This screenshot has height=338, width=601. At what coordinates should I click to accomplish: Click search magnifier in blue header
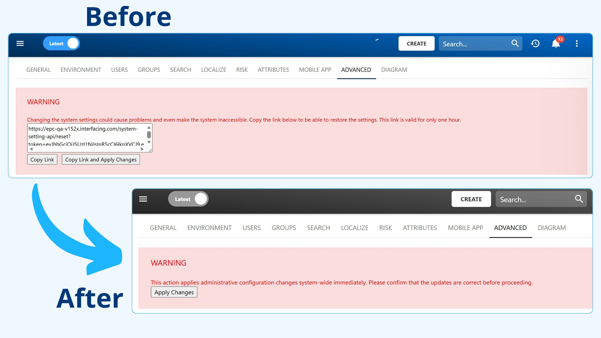(x=515, y=43)
